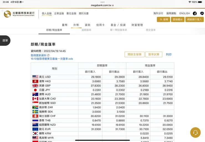This screenshot has height=142, width=205.
Task: Click the 取得更新資料 link
Action: tap(39, 55)
